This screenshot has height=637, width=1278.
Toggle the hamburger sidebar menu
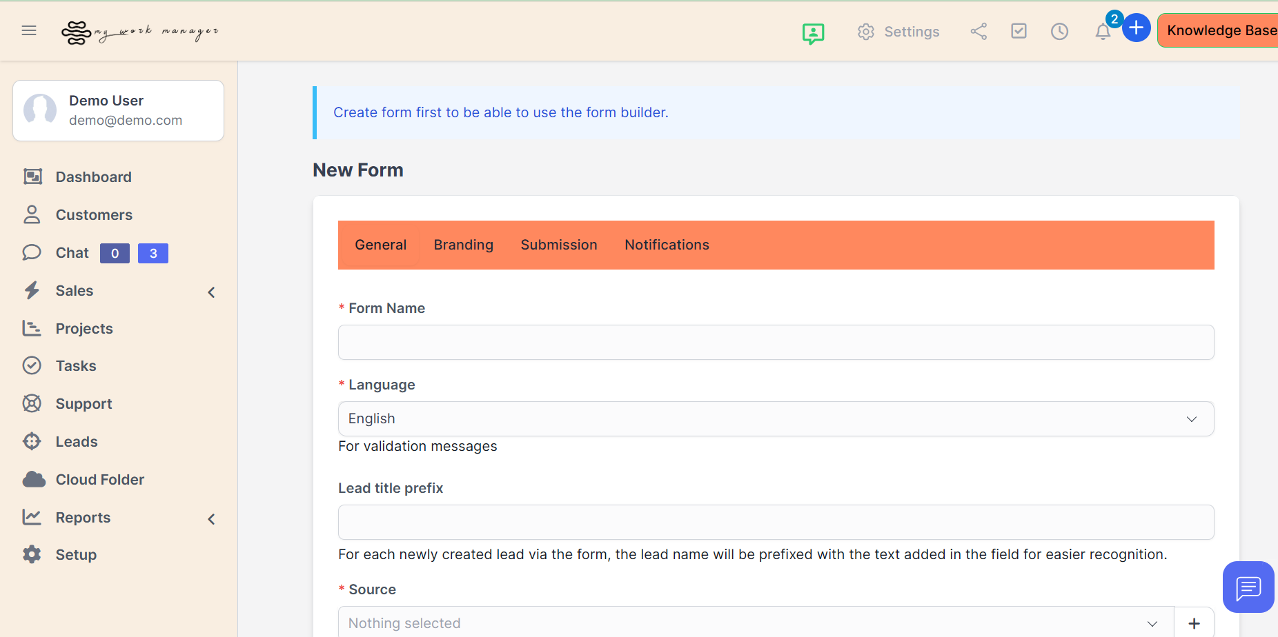29,30
